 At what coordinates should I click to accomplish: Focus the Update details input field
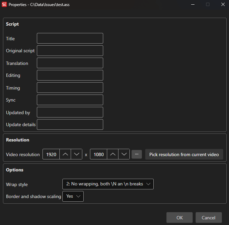pos(70,124)
